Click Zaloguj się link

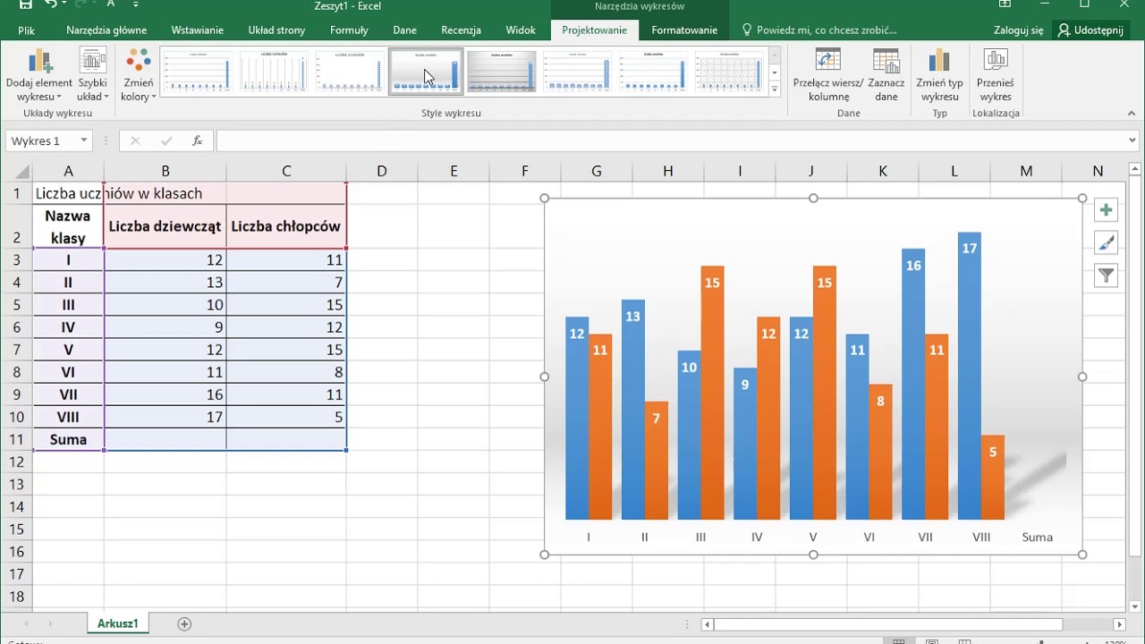pyautogui.click(x=1018, y=30)
